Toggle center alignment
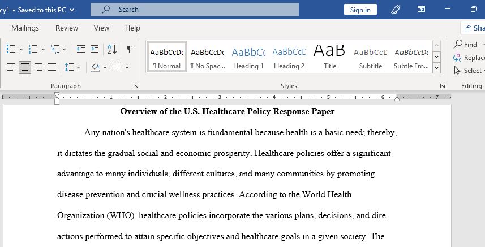 [x=25, y=67]
